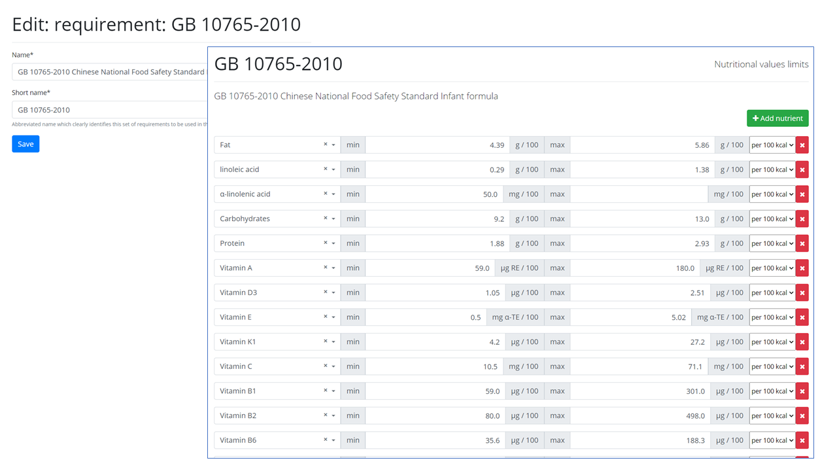Clear the Protein selection with small x
Viewport: 837px width, 471px height.
click(x=325, y=243)
